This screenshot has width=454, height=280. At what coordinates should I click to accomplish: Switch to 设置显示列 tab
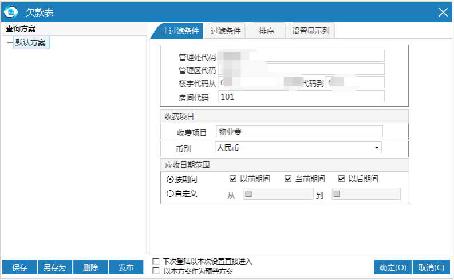coord(310,31)
